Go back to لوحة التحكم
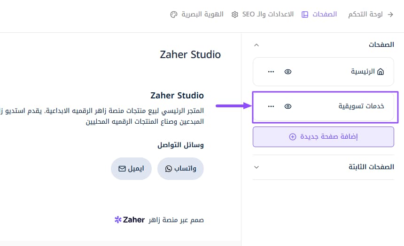 click(365, 15)
